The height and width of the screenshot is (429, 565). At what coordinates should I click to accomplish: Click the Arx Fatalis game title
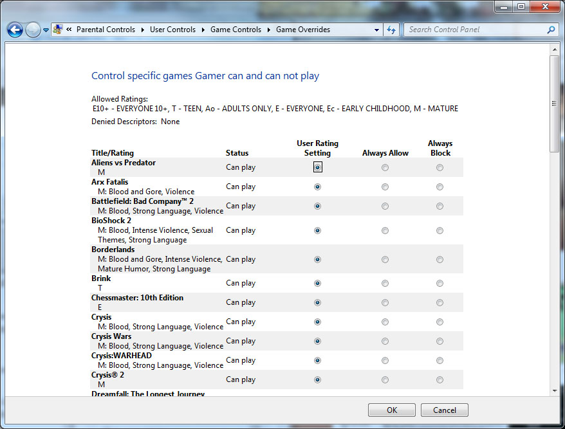[x=109, y=182]
